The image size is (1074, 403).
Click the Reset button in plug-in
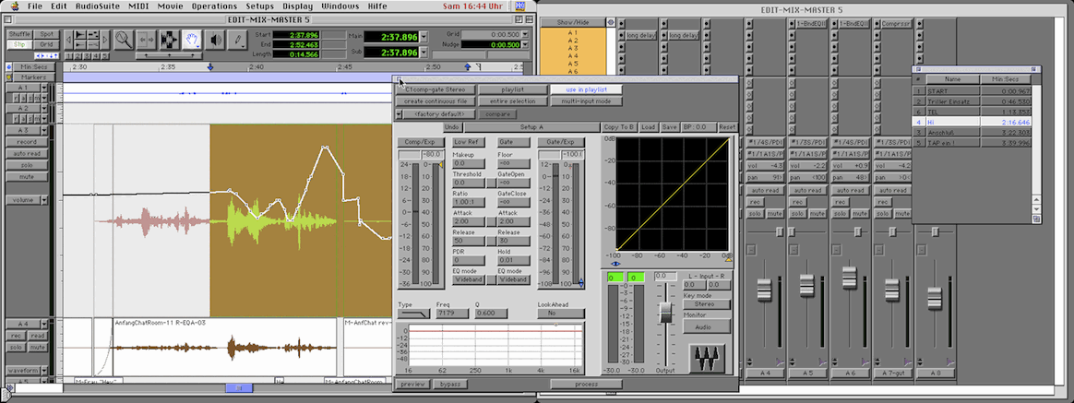[x=727, y=127]
